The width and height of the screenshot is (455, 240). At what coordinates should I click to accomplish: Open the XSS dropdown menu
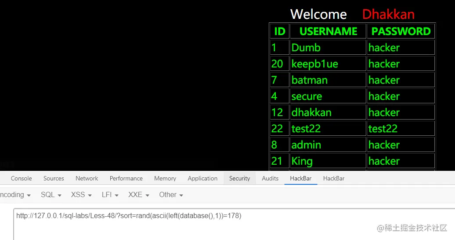[x=81, y=194]
